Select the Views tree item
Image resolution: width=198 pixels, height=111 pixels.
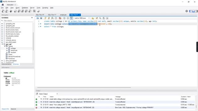10,55
